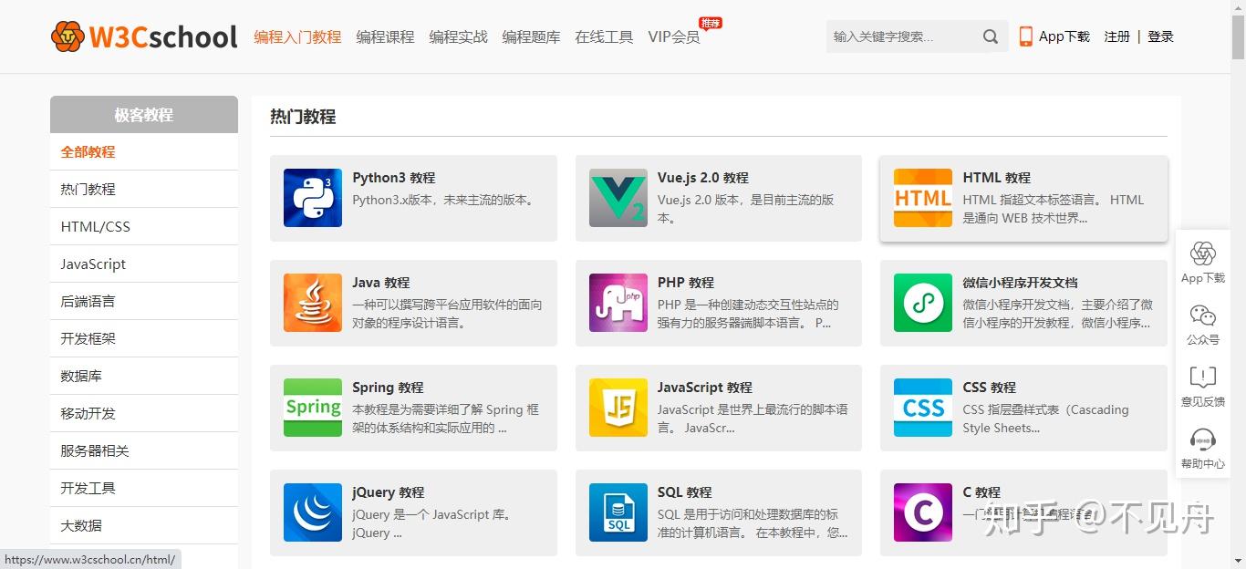Select 后端语言 in the sidebar
This screenshot has height=569, width=1246.
(x=144, y=302)
